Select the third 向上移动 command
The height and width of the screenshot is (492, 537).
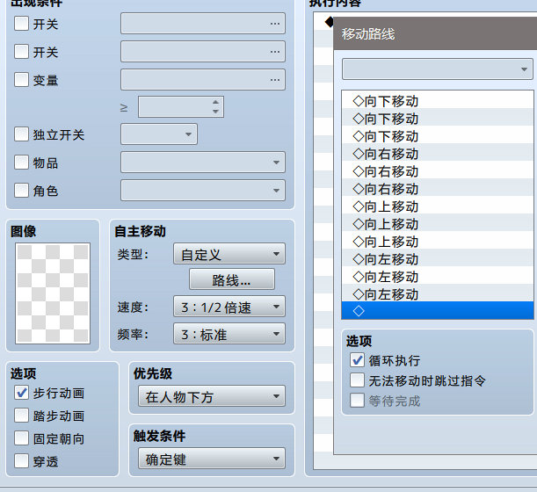coord(438,241)
